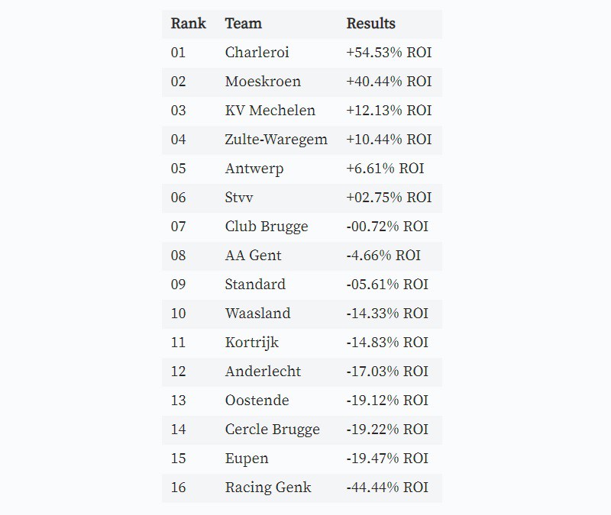Screen dimensions: 611x515
Task: Select Eupen in the table
Action: point(247,459)
